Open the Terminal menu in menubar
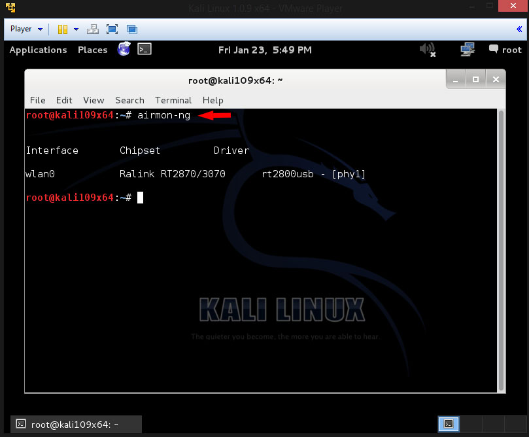 (x=173, y=100)
